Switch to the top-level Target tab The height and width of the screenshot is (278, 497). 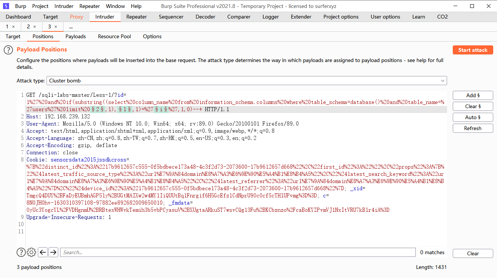pyautogui.click(x=50, y=17)
